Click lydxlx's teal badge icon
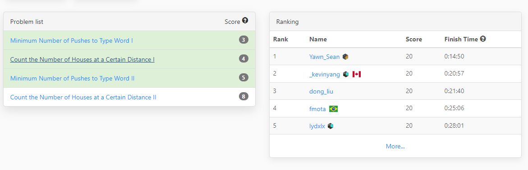This screenshot has height=170, width=528. [331, 126]
